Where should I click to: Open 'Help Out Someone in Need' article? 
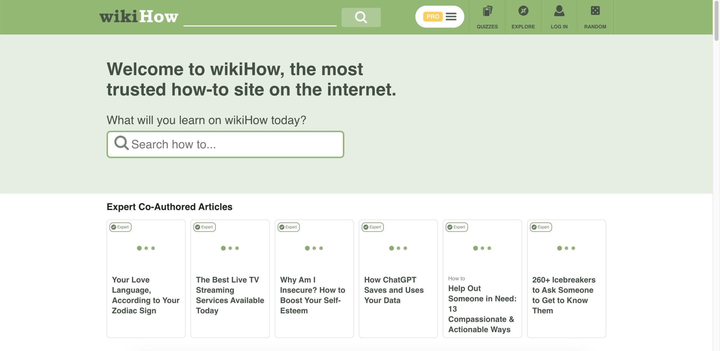(x=482, y=309)
